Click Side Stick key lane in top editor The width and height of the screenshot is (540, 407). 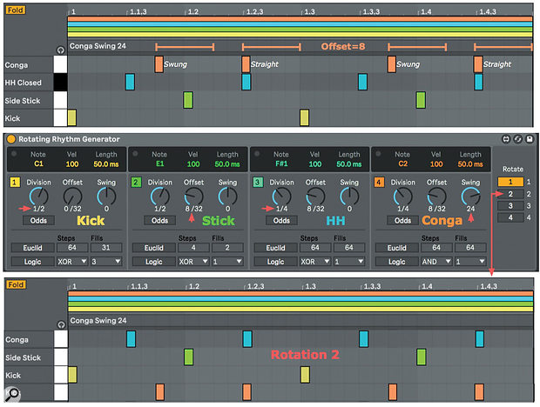click(x=60, y=100)
